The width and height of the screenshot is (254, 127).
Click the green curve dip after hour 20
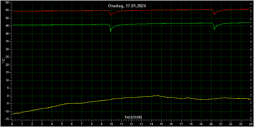pos(214,30)
